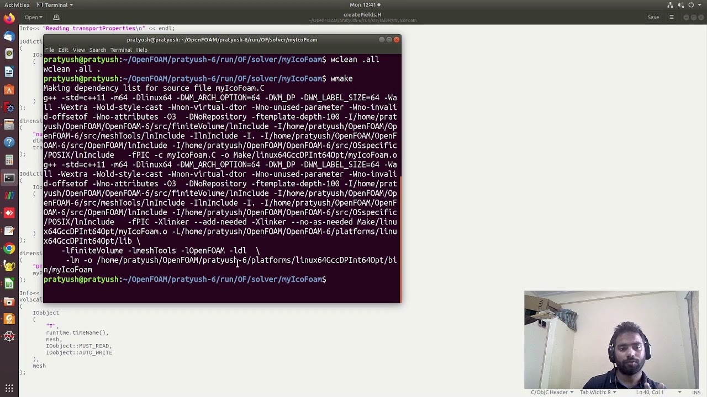Open Ubuntu Software from the dock
The image size is (707, 397).
click(x=9, y=89)
